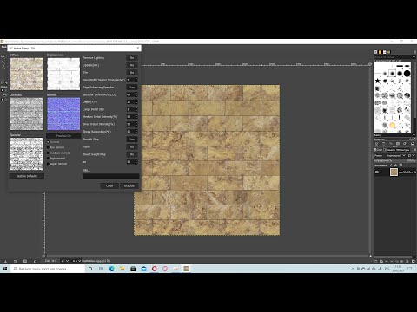Click the Create new brush icon
The height and width of the screenshot is (312, 417).
click(x=384, y=144)
